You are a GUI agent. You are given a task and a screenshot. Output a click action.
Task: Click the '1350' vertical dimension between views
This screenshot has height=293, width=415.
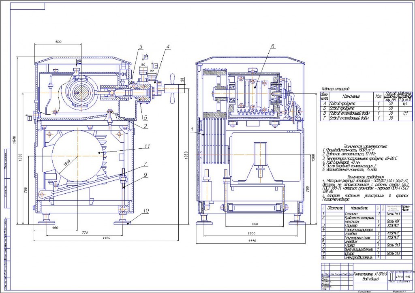(186, 156)
